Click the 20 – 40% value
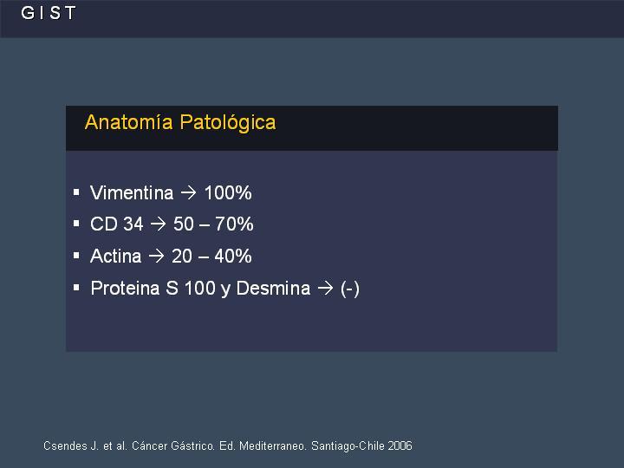This screenshot has width=624, height=468. [211, 256]
